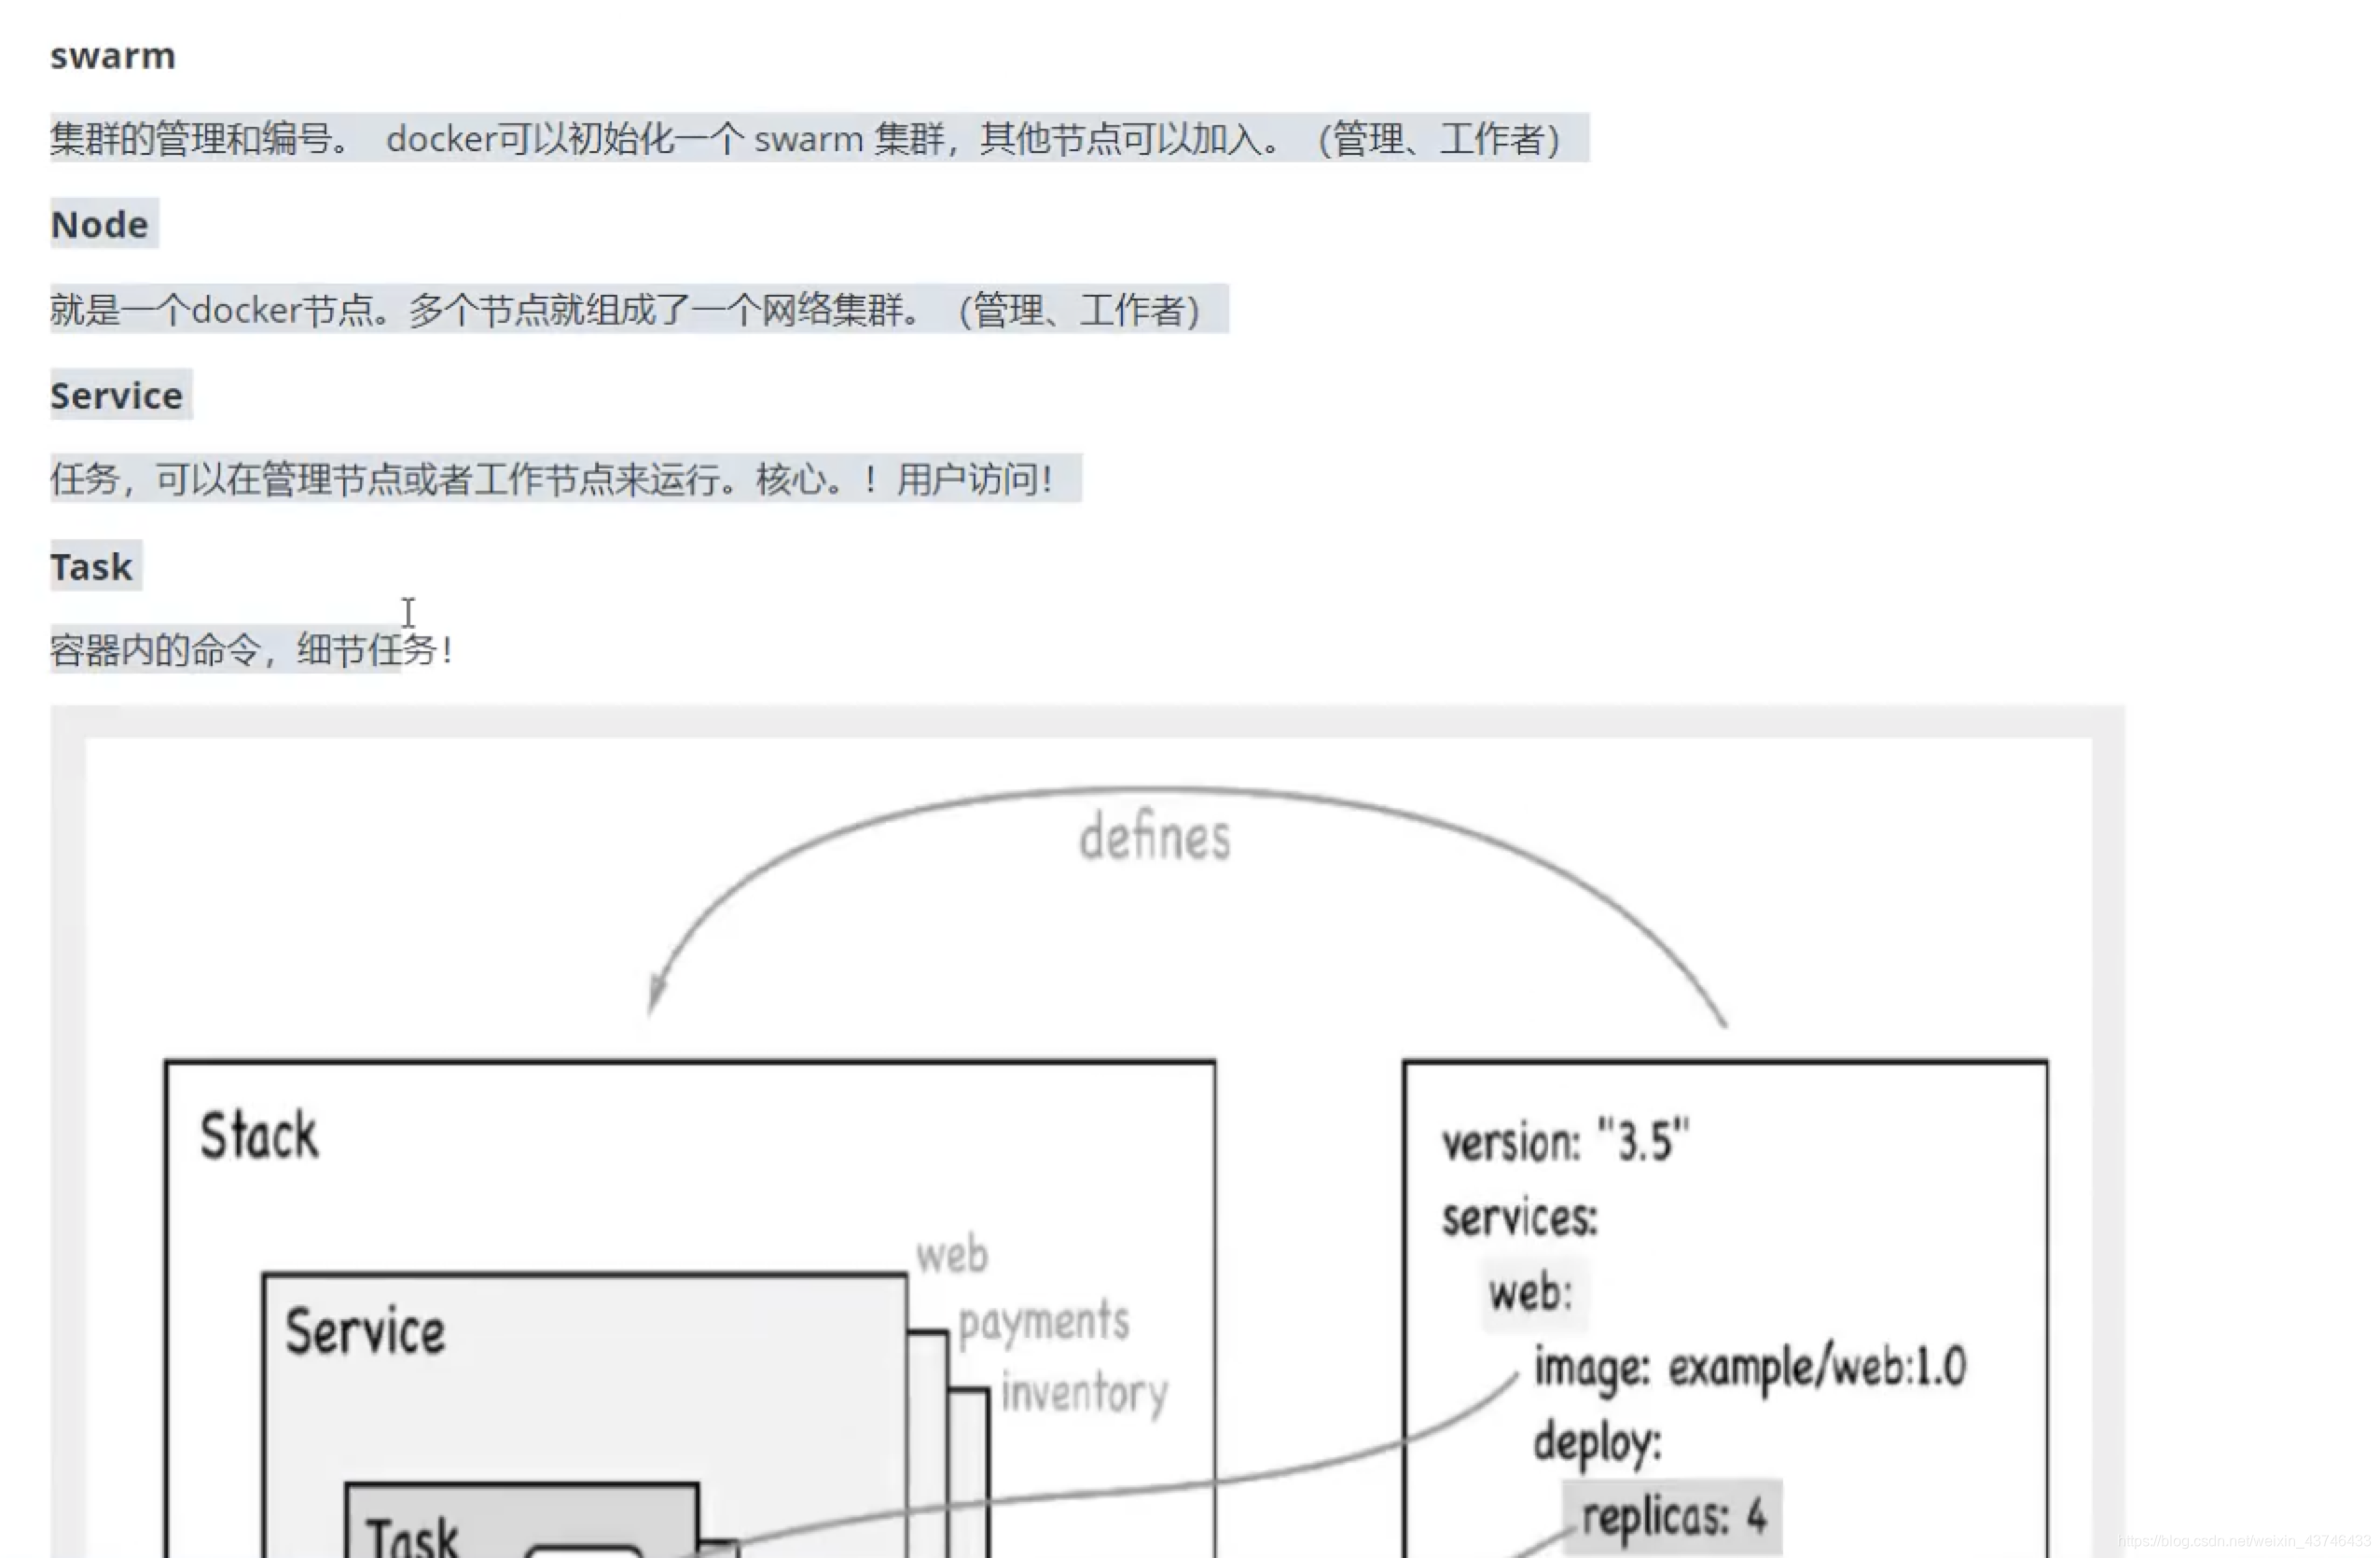Click the paragraph beginning "任务，可以在管理节点"
The width and height of the screenshot is (2380, 1558).
point(552,480)
